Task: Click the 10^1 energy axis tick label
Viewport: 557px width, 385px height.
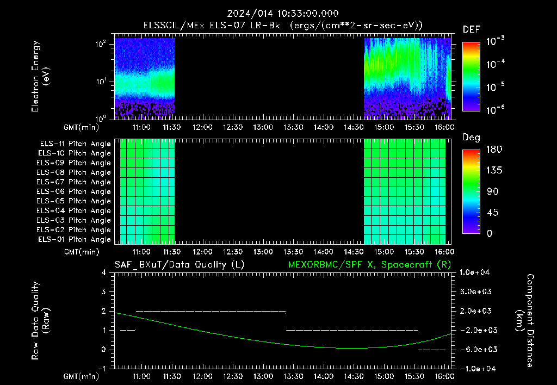Action: click(101, 82)
